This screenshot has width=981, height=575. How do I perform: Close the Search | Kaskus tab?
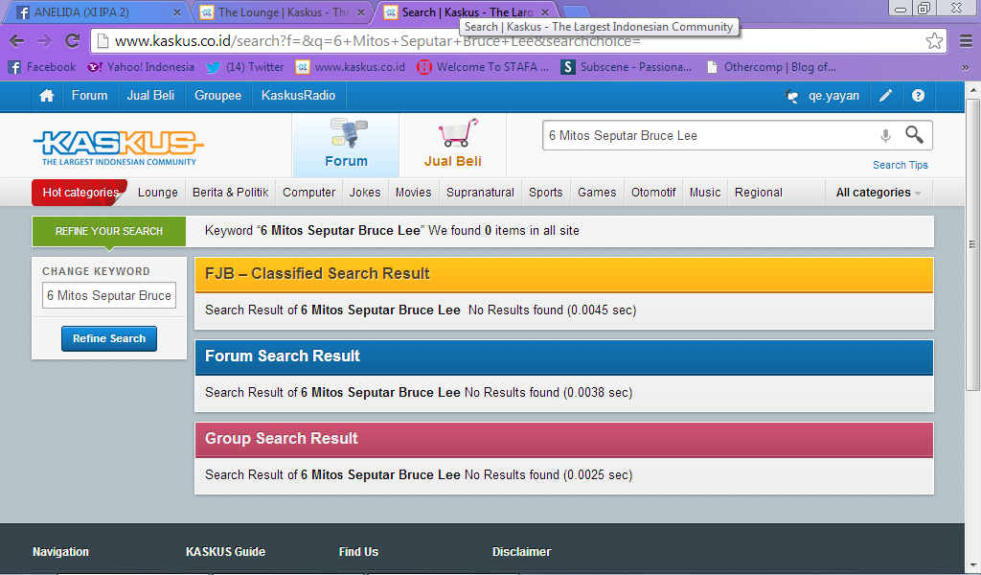click(x=545, y=12)
